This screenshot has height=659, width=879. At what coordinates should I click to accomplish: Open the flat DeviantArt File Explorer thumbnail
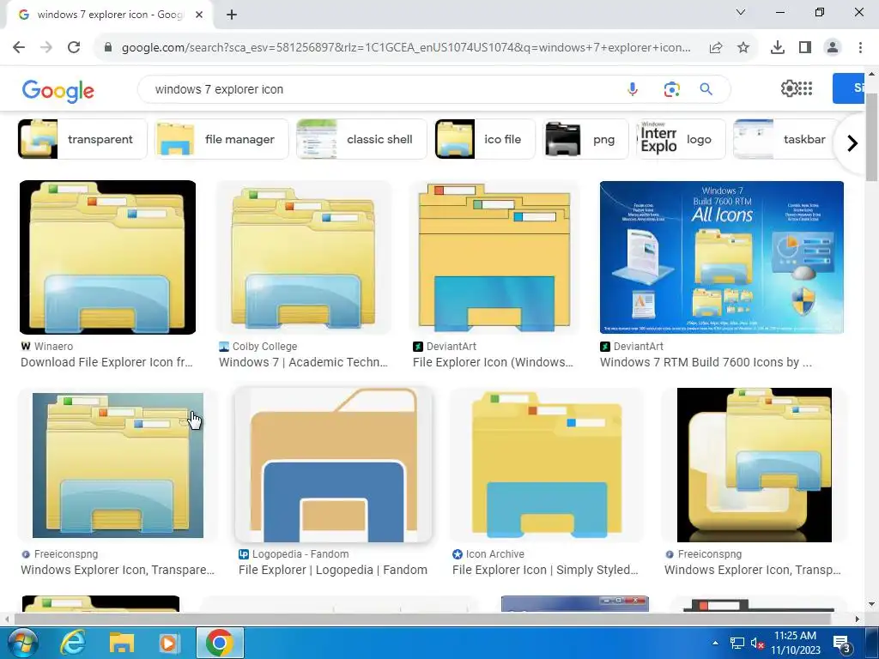(494, 257)
